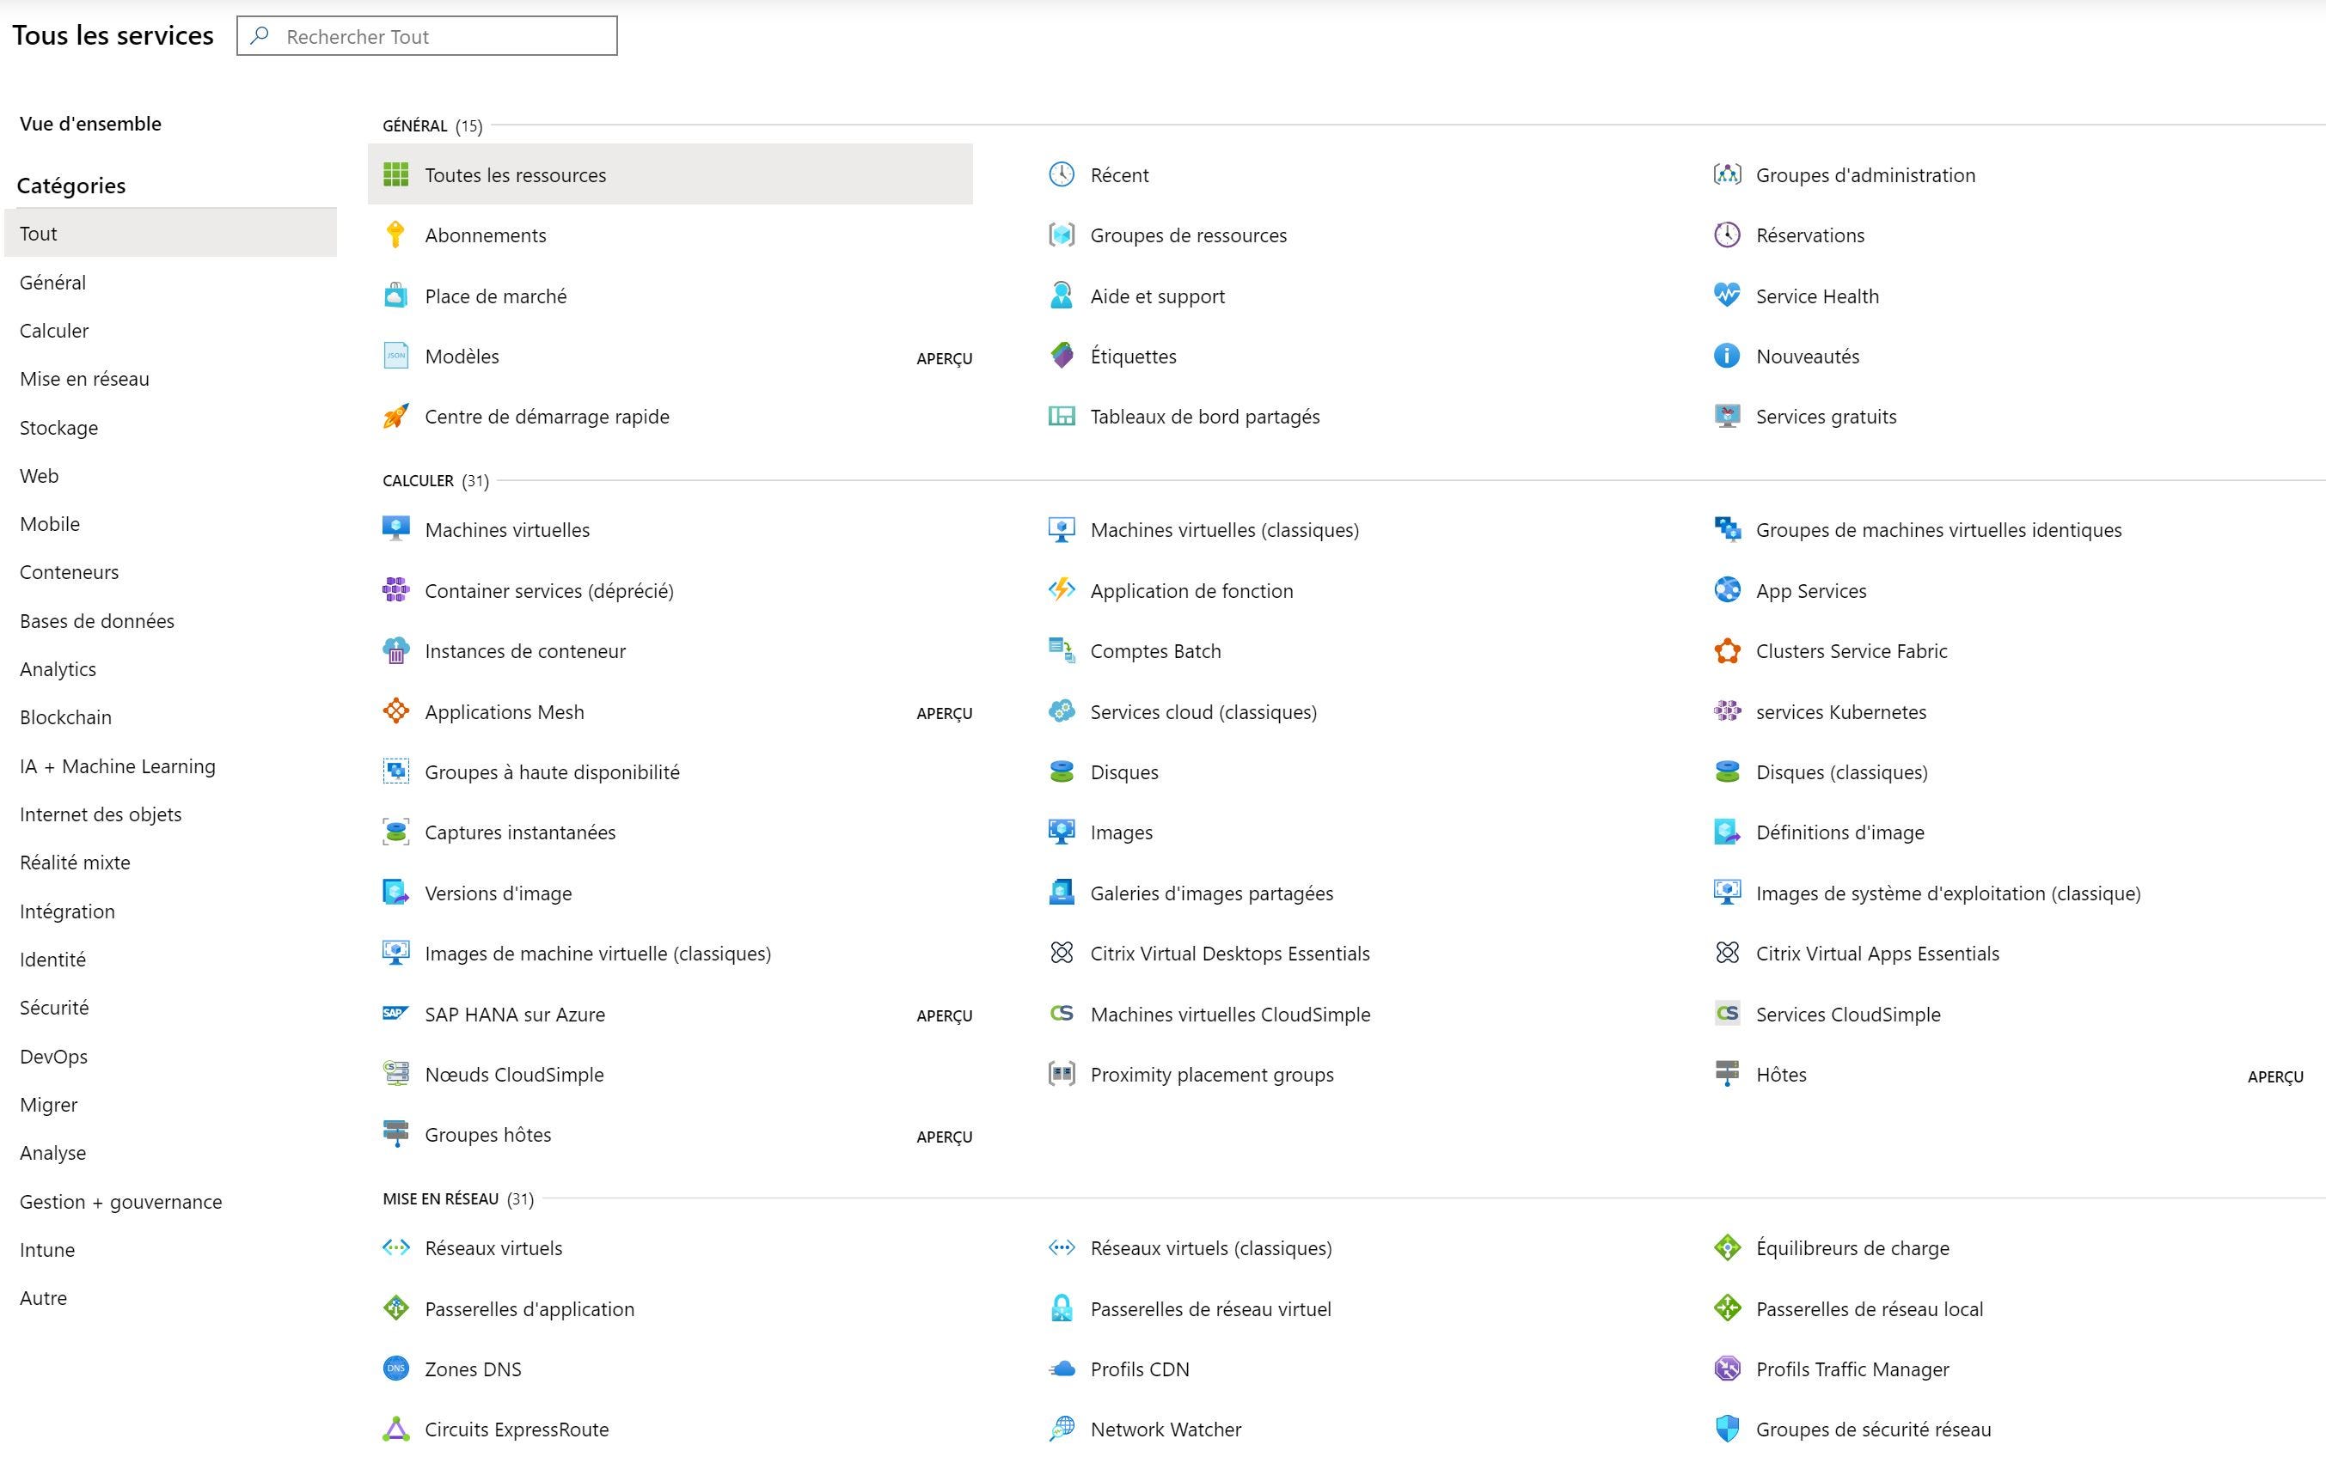Click the blue DNS circle icon for Zones DNS
The height and width of the screenshot is (1457, 2326).
(x=395, y=1369)
